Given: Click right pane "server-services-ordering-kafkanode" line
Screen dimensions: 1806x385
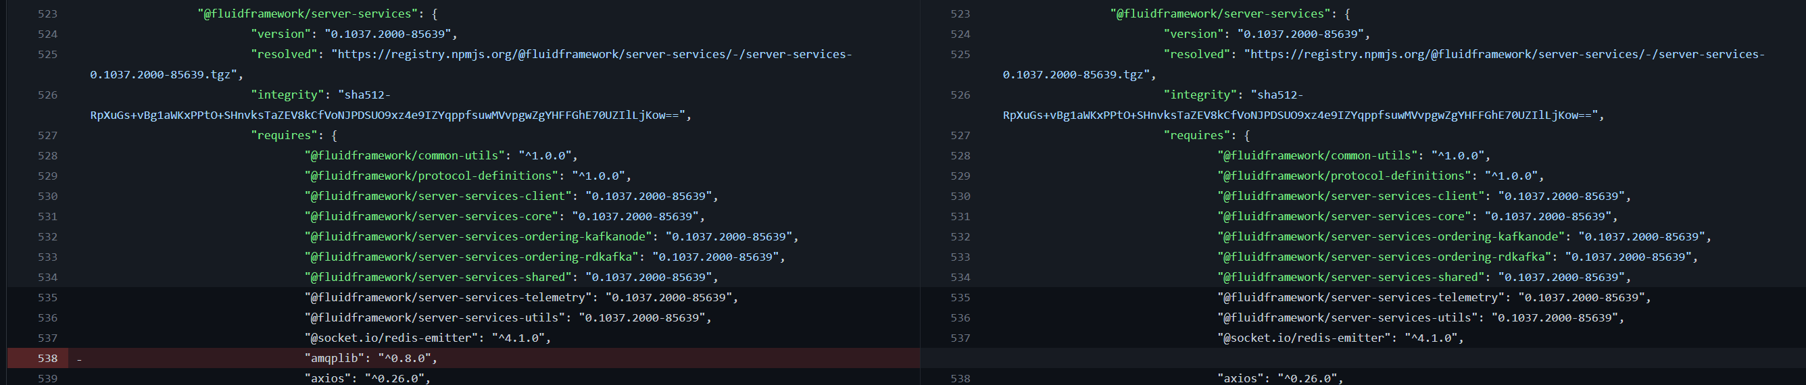Looking at the screenshot, I should pyautogui.click(x=1464, y=237).
